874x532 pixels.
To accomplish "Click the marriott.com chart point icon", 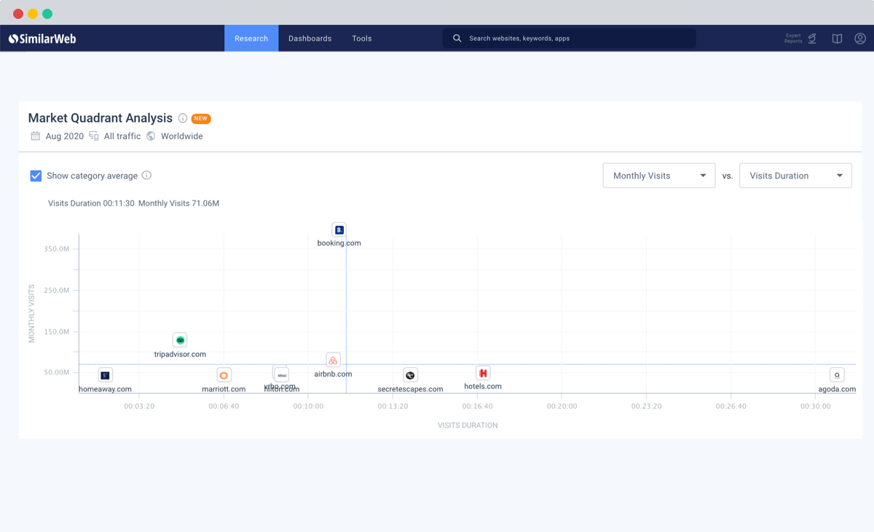I will click(x=224, y=375).
